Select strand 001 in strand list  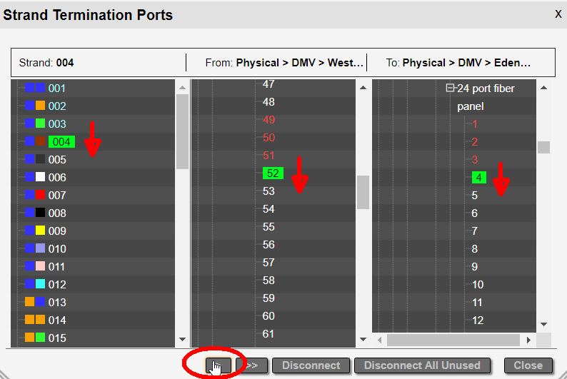coord(57,89)
